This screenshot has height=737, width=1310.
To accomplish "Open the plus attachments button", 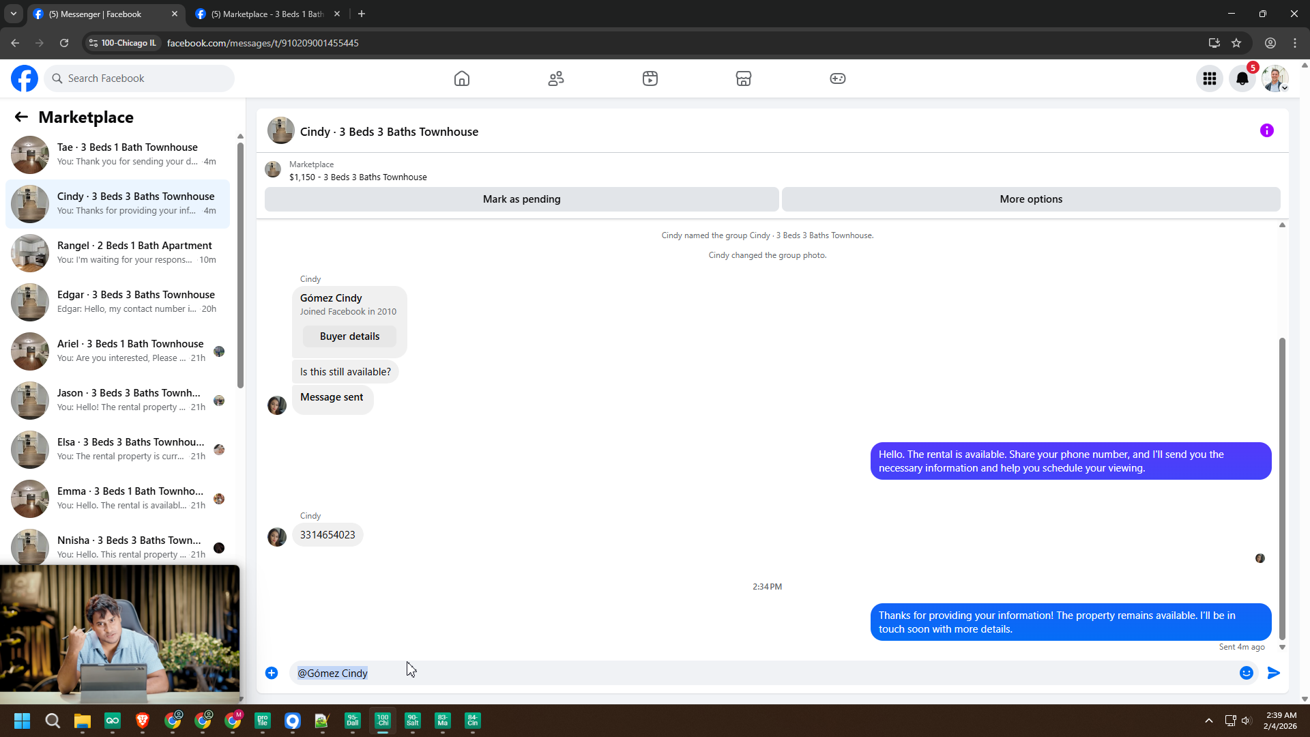I will click(272, 673).
